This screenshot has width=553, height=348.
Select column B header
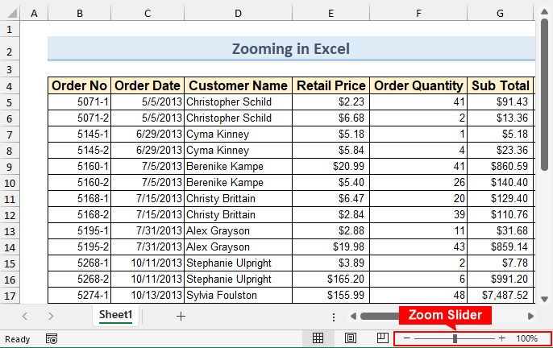tap(80, 14)
